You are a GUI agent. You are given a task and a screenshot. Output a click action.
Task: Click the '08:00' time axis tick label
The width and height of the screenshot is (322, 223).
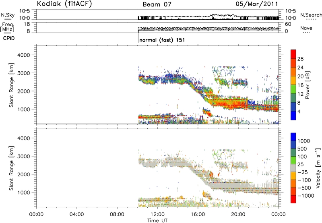point(117,215)
